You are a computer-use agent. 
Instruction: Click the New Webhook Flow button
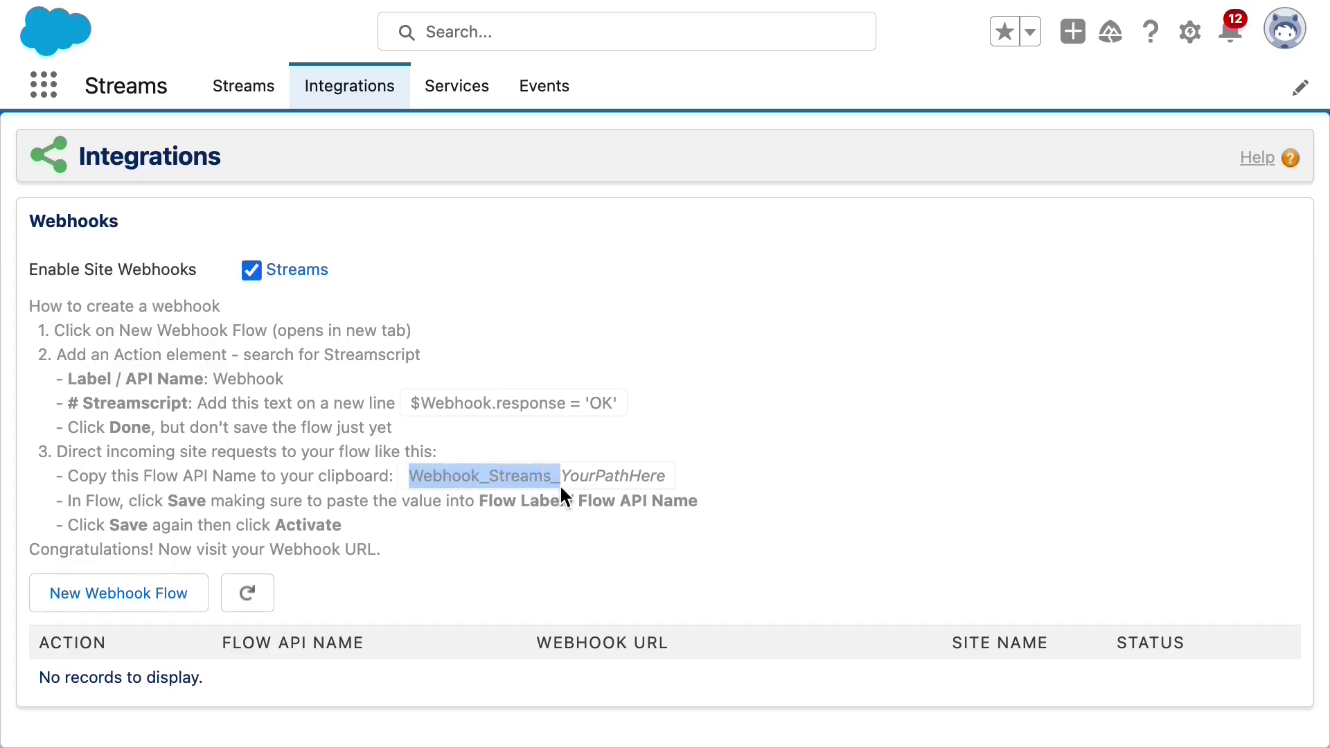pyautogui.click(x=118, y=593)
